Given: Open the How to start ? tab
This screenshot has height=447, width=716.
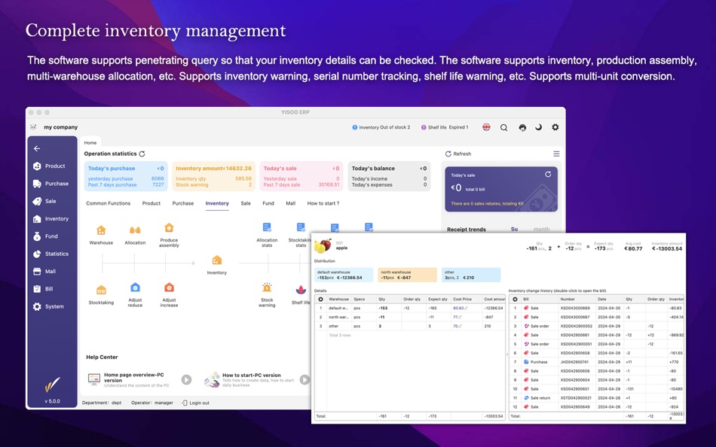Looking at the screenshot, I should point(323,203).
